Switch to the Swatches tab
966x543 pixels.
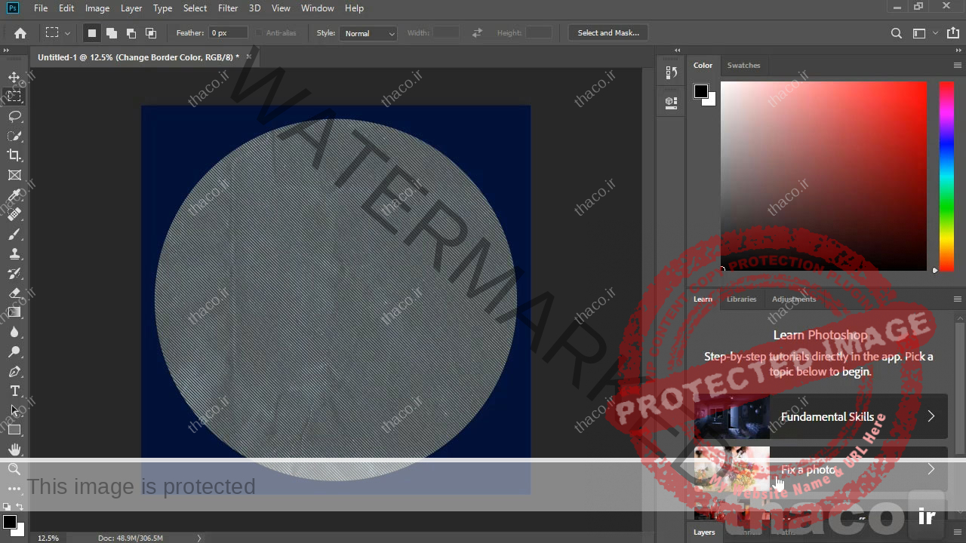pyautogui.click(x=743, y=66)
